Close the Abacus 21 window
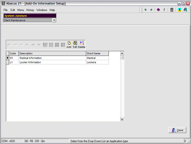191x144 pixels. pyautogui.click(x=188, y=3)
